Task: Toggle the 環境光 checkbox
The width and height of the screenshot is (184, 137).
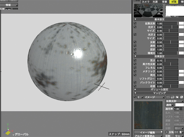Action: click(x=135, y=53)
